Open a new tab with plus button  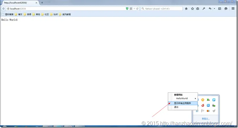(x=42, y=3)
